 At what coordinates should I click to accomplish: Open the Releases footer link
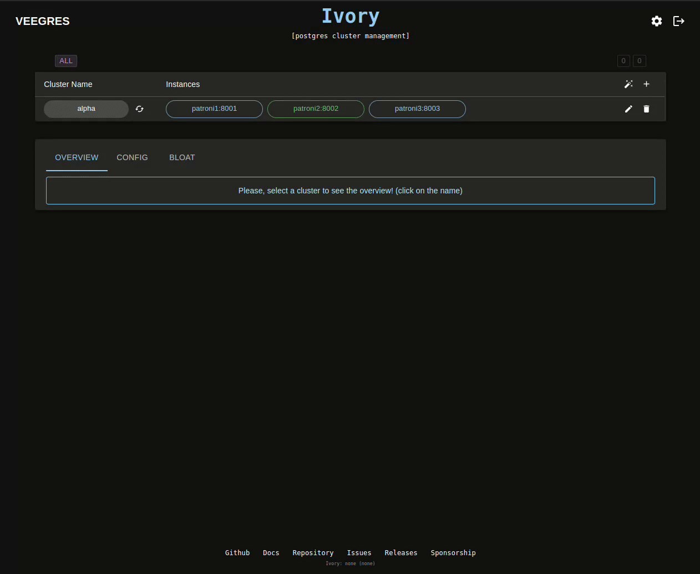coord(400,553)
